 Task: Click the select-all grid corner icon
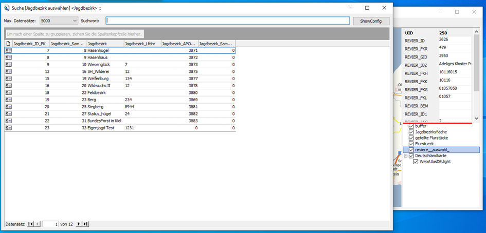(x=8, y=44)
